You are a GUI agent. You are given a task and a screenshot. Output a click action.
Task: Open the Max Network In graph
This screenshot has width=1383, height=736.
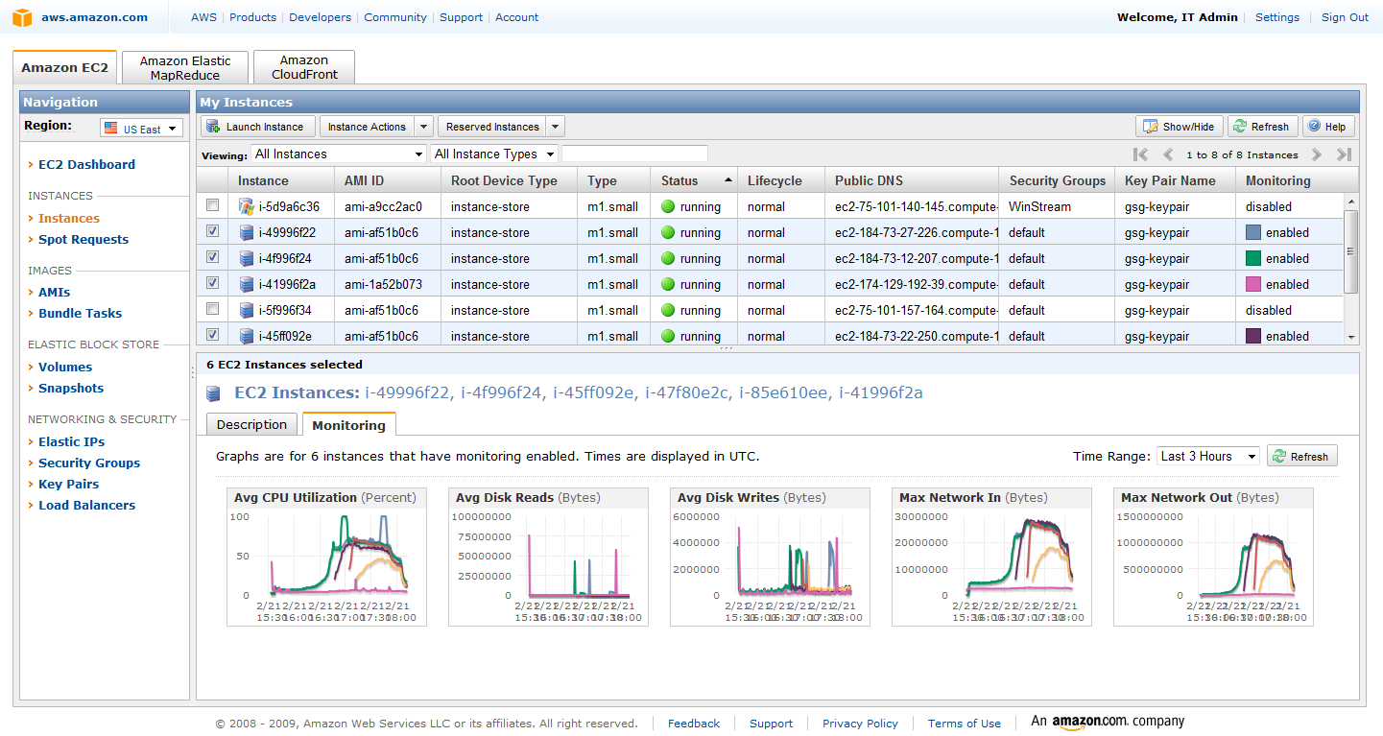991,557
